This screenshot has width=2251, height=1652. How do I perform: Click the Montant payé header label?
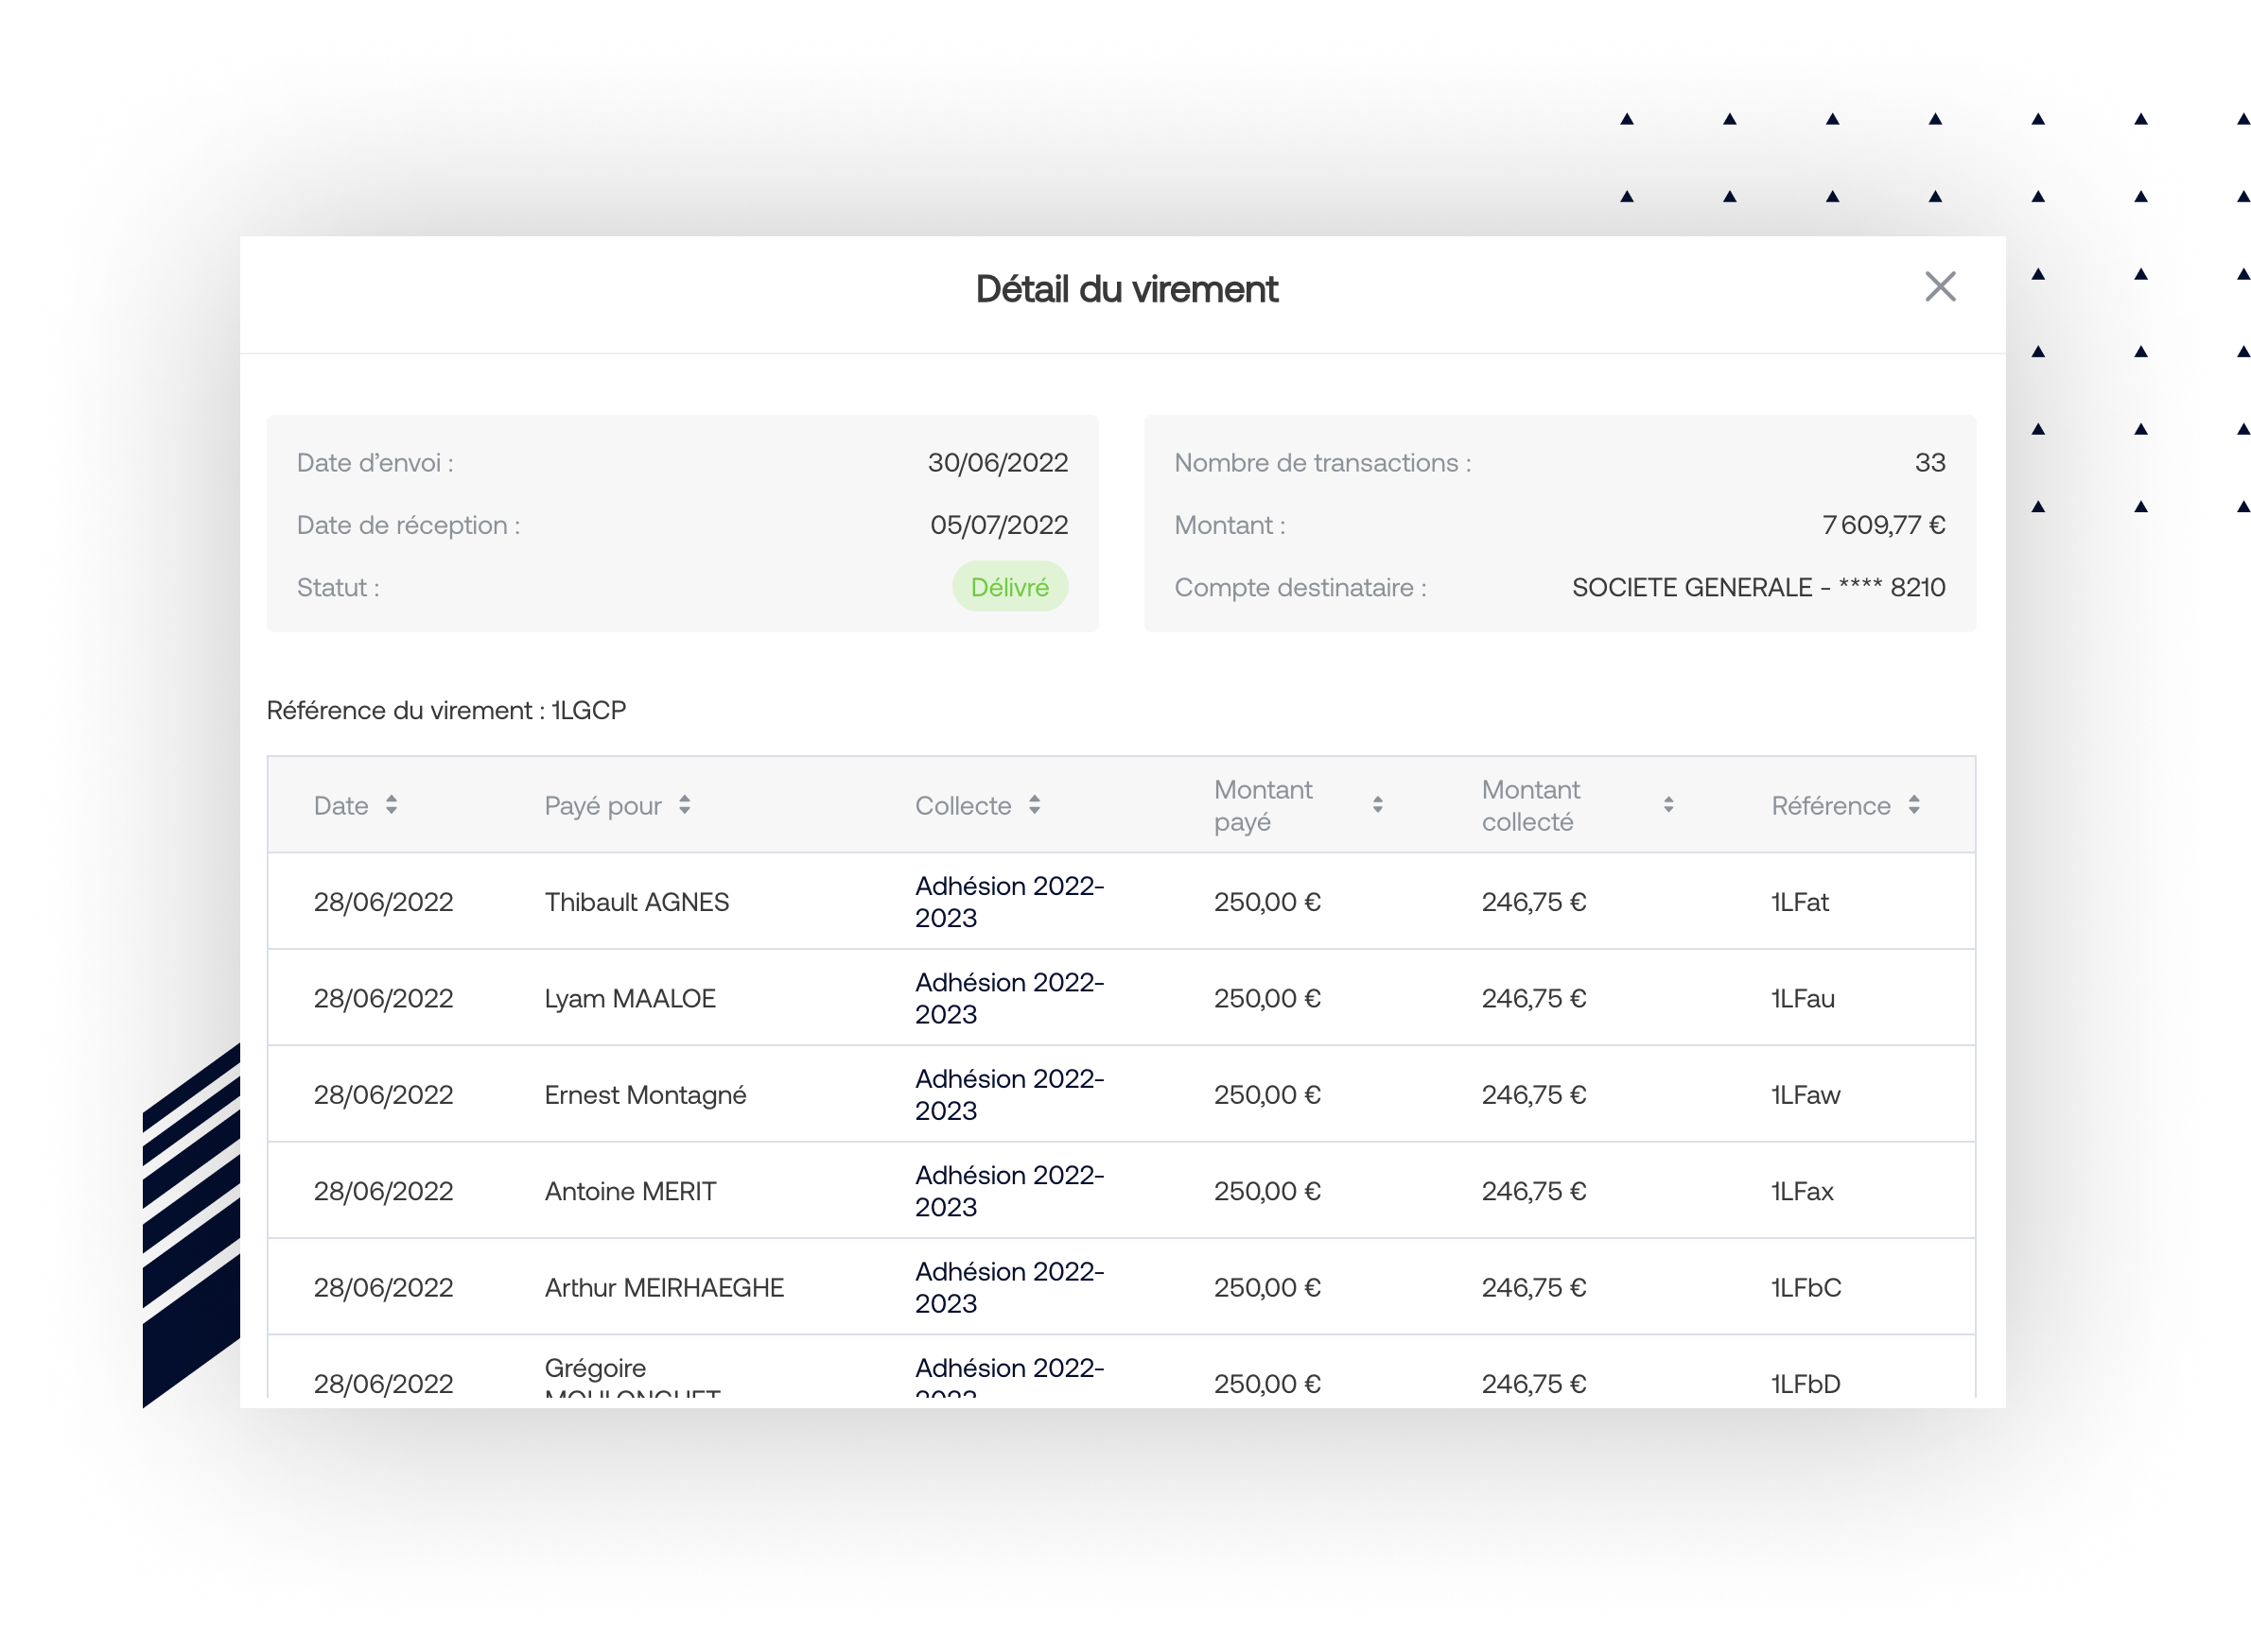click(x=1262, y=805)
